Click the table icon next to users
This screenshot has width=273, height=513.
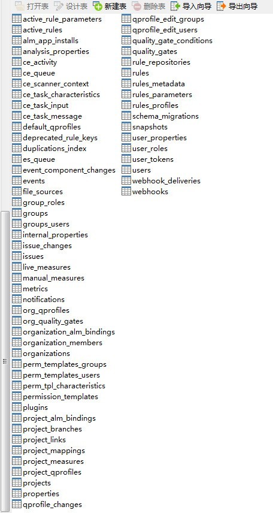[x=126, y=170]
